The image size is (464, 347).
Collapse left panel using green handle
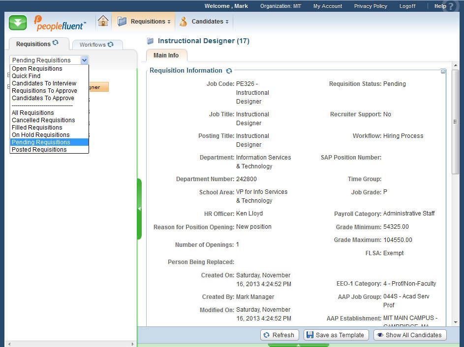click(139, 209)
